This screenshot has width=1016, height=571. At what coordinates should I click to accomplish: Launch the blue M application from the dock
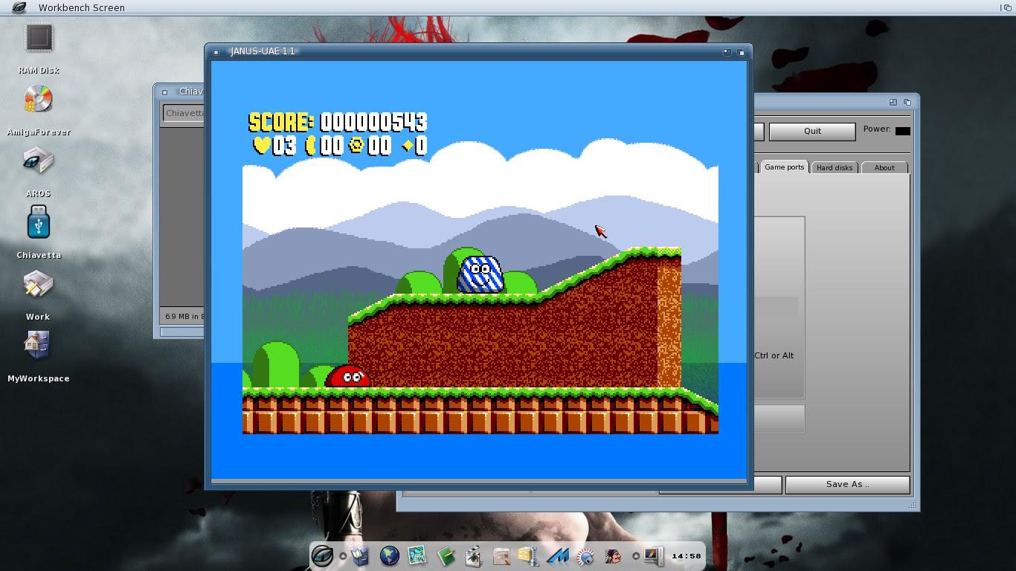(x=558, y=555)
